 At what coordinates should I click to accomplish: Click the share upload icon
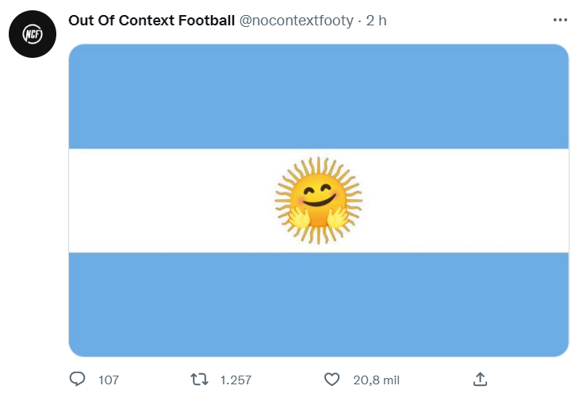pos(480,380)
